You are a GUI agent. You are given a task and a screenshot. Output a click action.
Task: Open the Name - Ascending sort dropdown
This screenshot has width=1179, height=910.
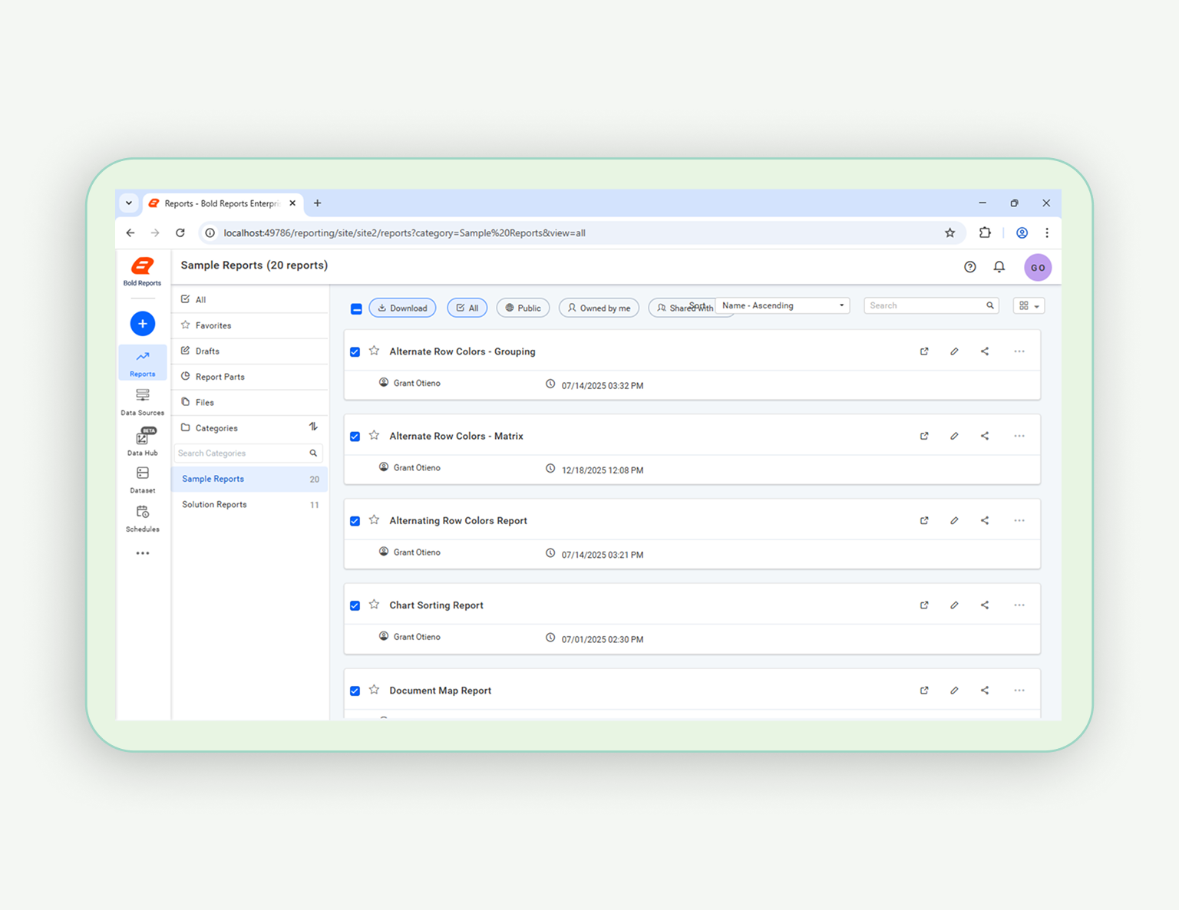782,305
